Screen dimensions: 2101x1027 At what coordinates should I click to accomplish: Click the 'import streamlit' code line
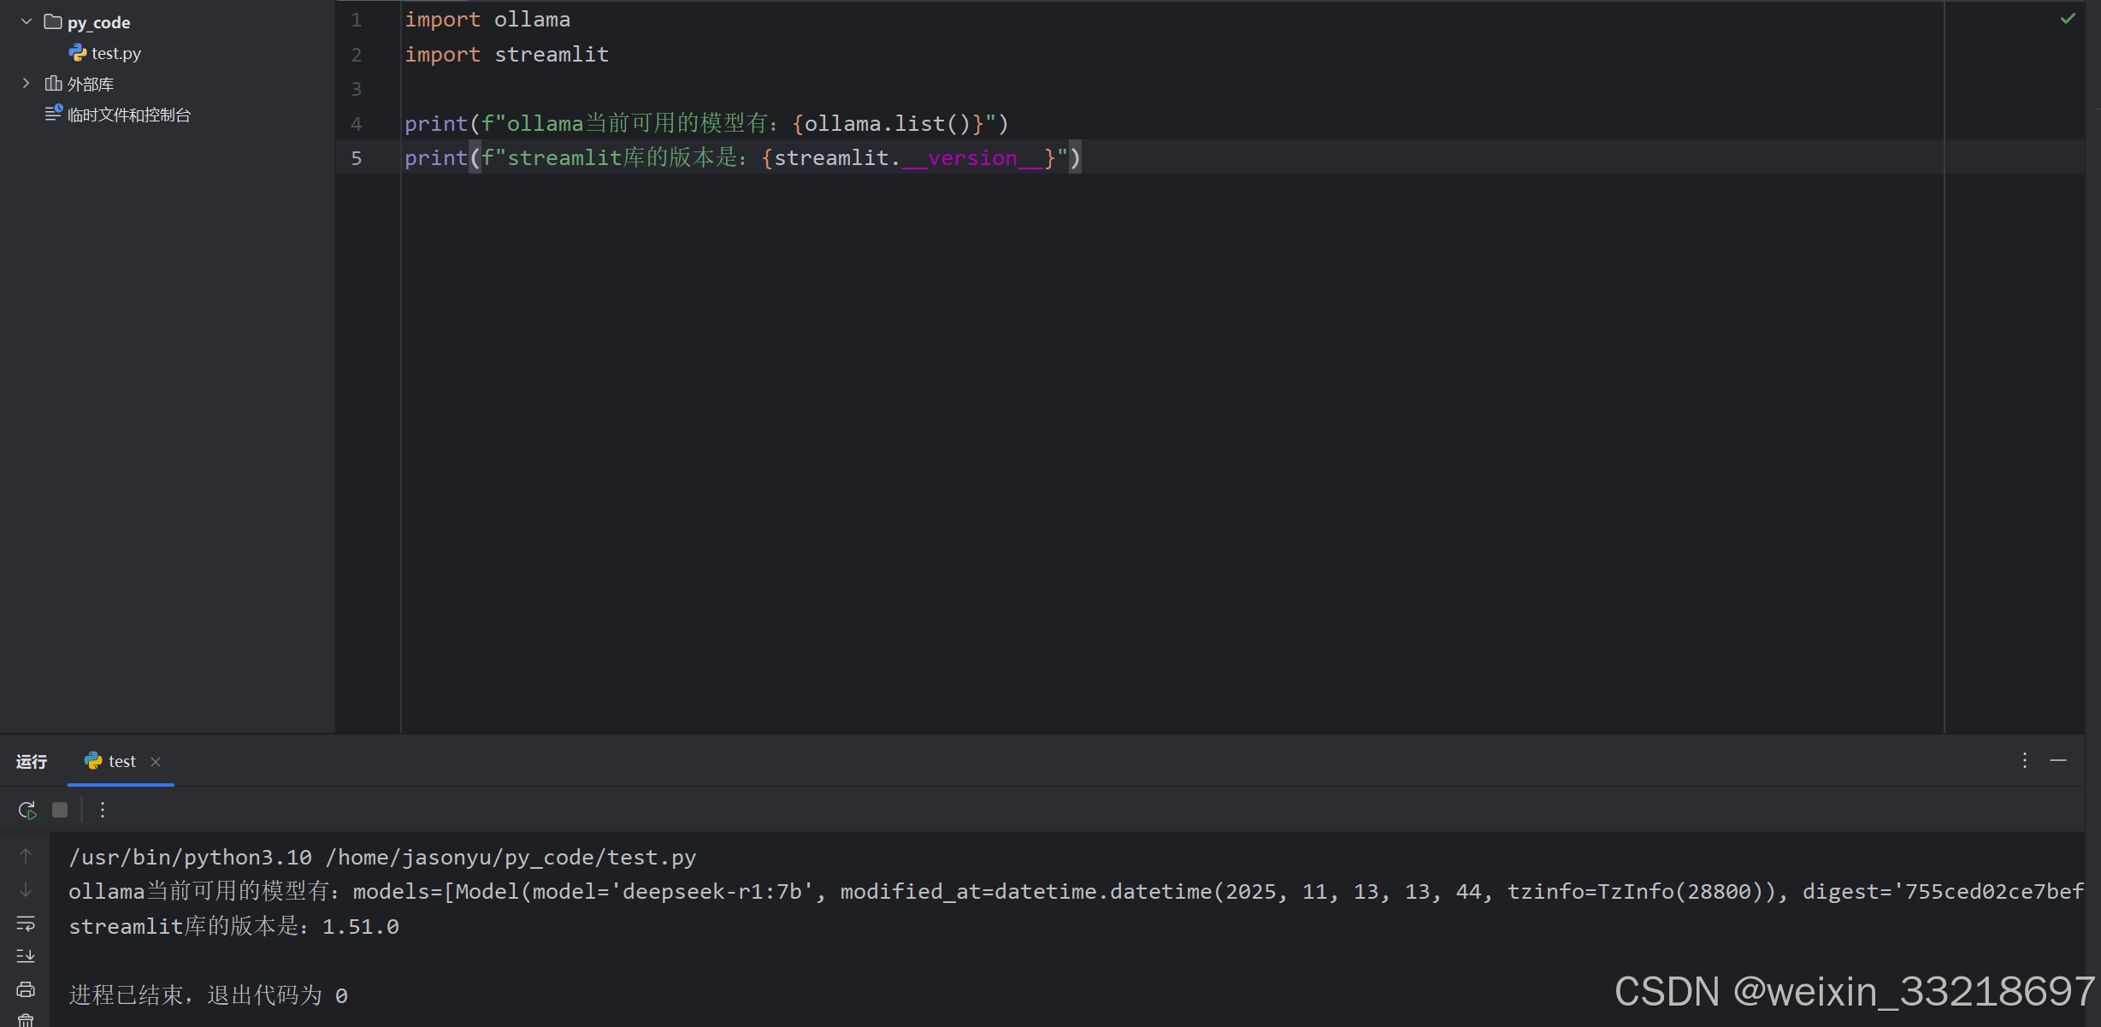507,55
